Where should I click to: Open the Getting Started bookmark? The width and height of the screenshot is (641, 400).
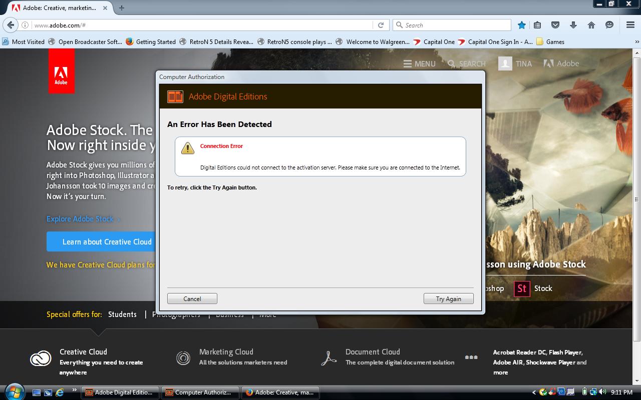coord(151,42)
